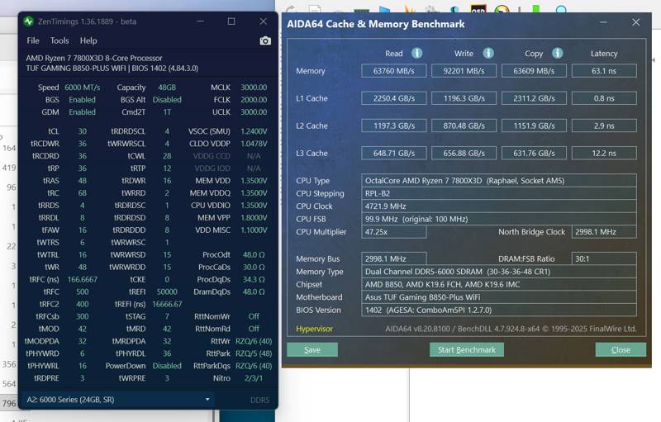Click the info icon next to Copy

(x=558, y=53)
